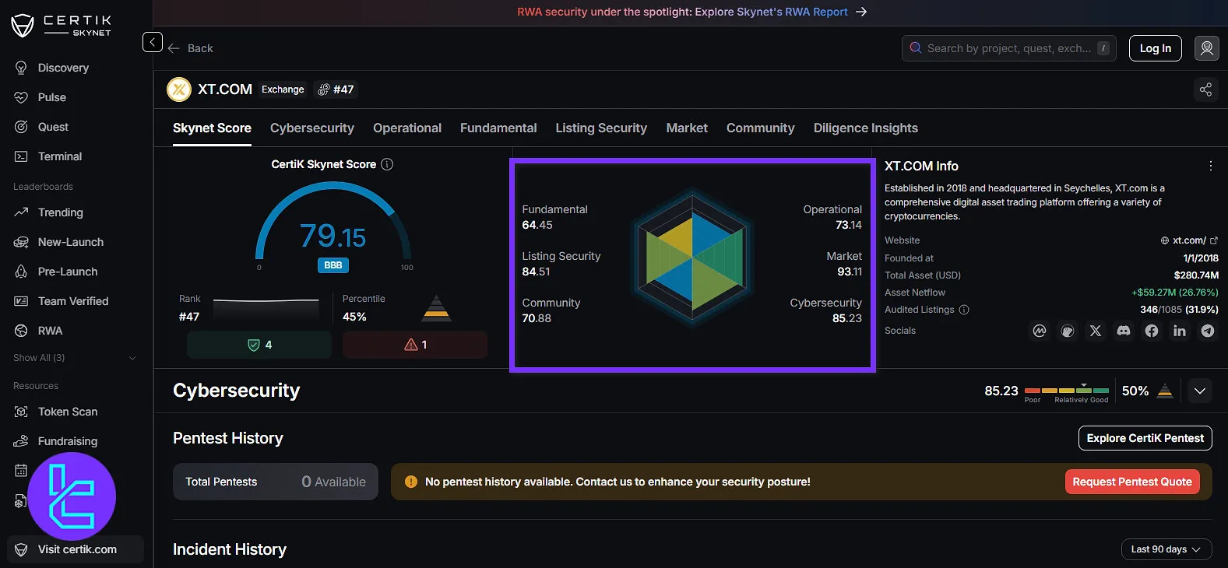Click the XT.COM exchange logo
The image size is (1228, 568).
pos(179,89)
